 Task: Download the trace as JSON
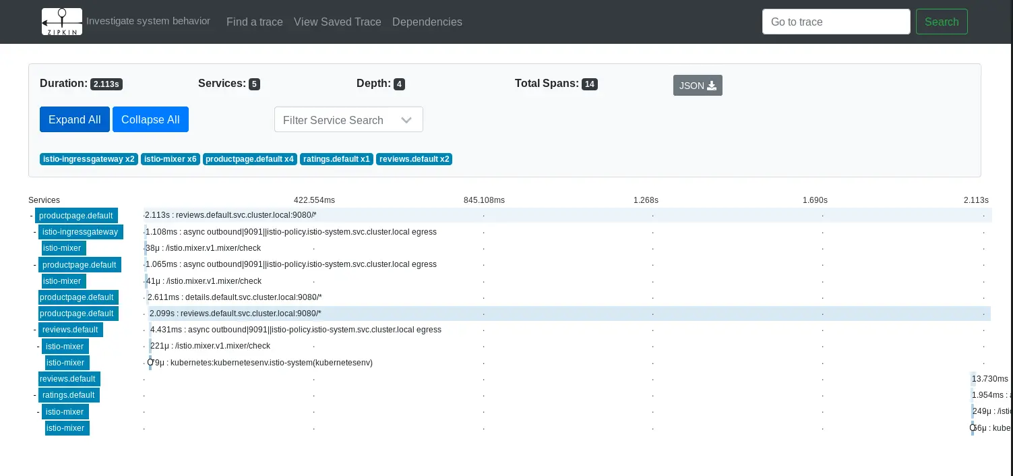coord(698,86)
